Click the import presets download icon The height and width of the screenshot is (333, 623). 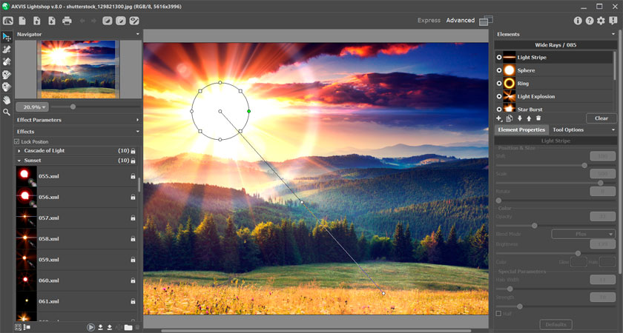pyautogui.click(x=101, y=327)
